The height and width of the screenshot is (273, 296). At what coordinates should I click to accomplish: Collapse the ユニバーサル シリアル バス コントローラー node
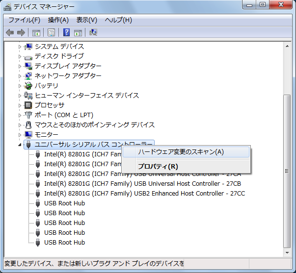click(x=20, y=145)
